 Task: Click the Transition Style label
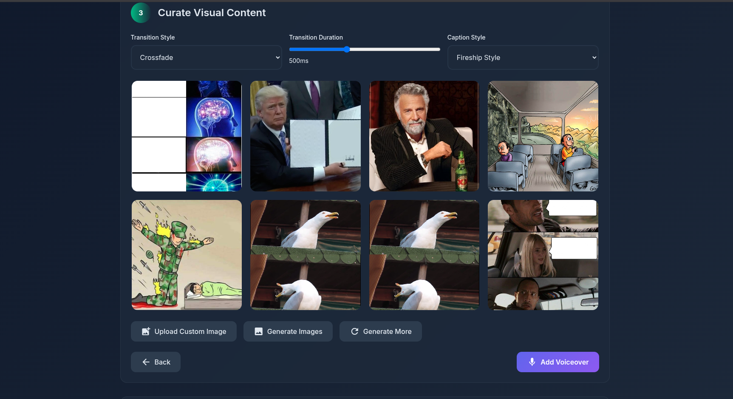[153, 37]
